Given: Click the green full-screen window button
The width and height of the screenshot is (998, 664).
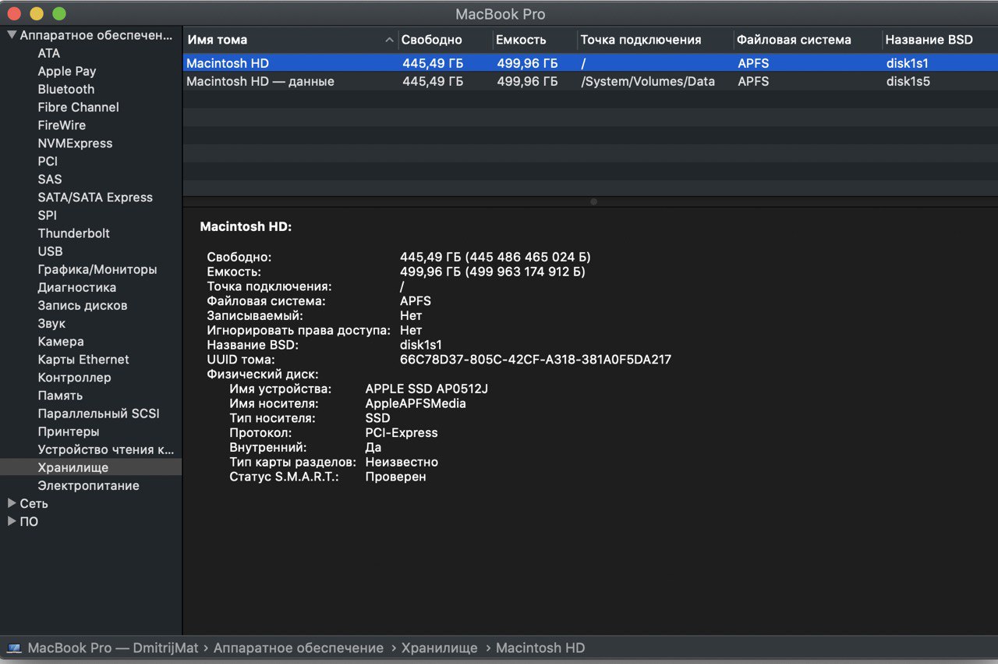Looking at the screenshot, I should click(x=59, y=14).
